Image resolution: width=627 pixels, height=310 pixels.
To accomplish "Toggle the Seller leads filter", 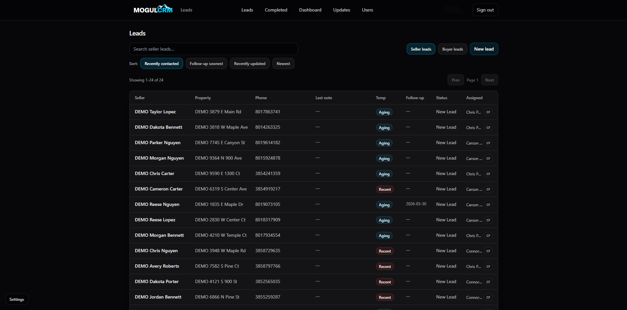I will tap(421, 49).
